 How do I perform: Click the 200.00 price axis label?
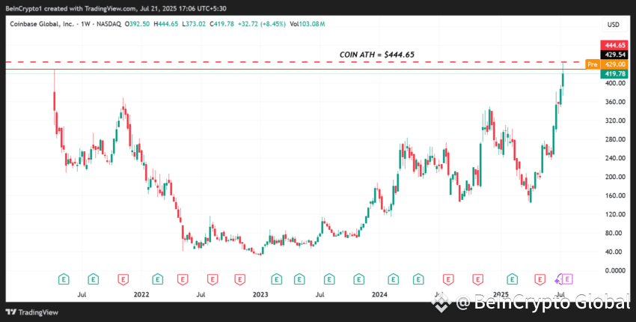614,177
